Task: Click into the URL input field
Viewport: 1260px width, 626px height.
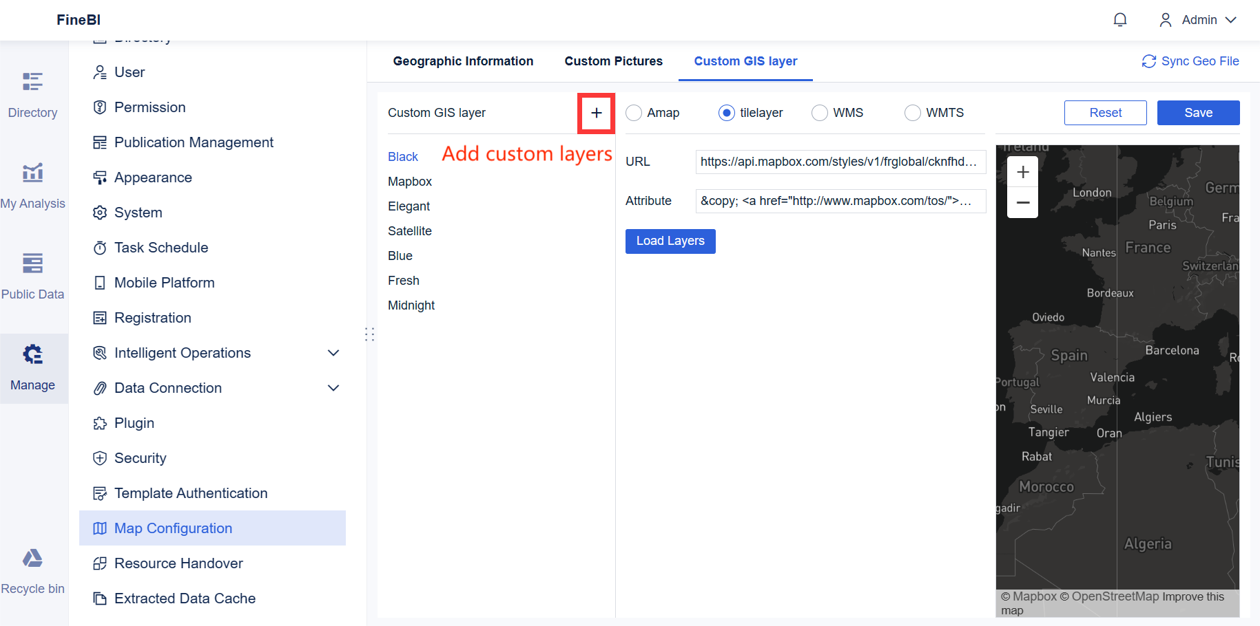Action: (840, 162)
